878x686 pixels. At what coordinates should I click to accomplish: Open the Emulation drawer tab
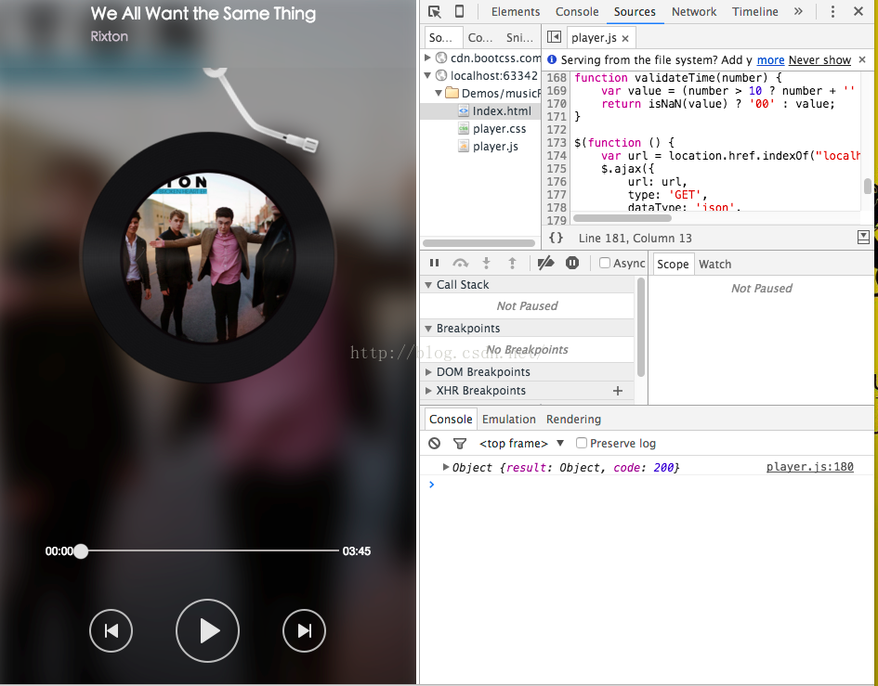click(508, 419)
